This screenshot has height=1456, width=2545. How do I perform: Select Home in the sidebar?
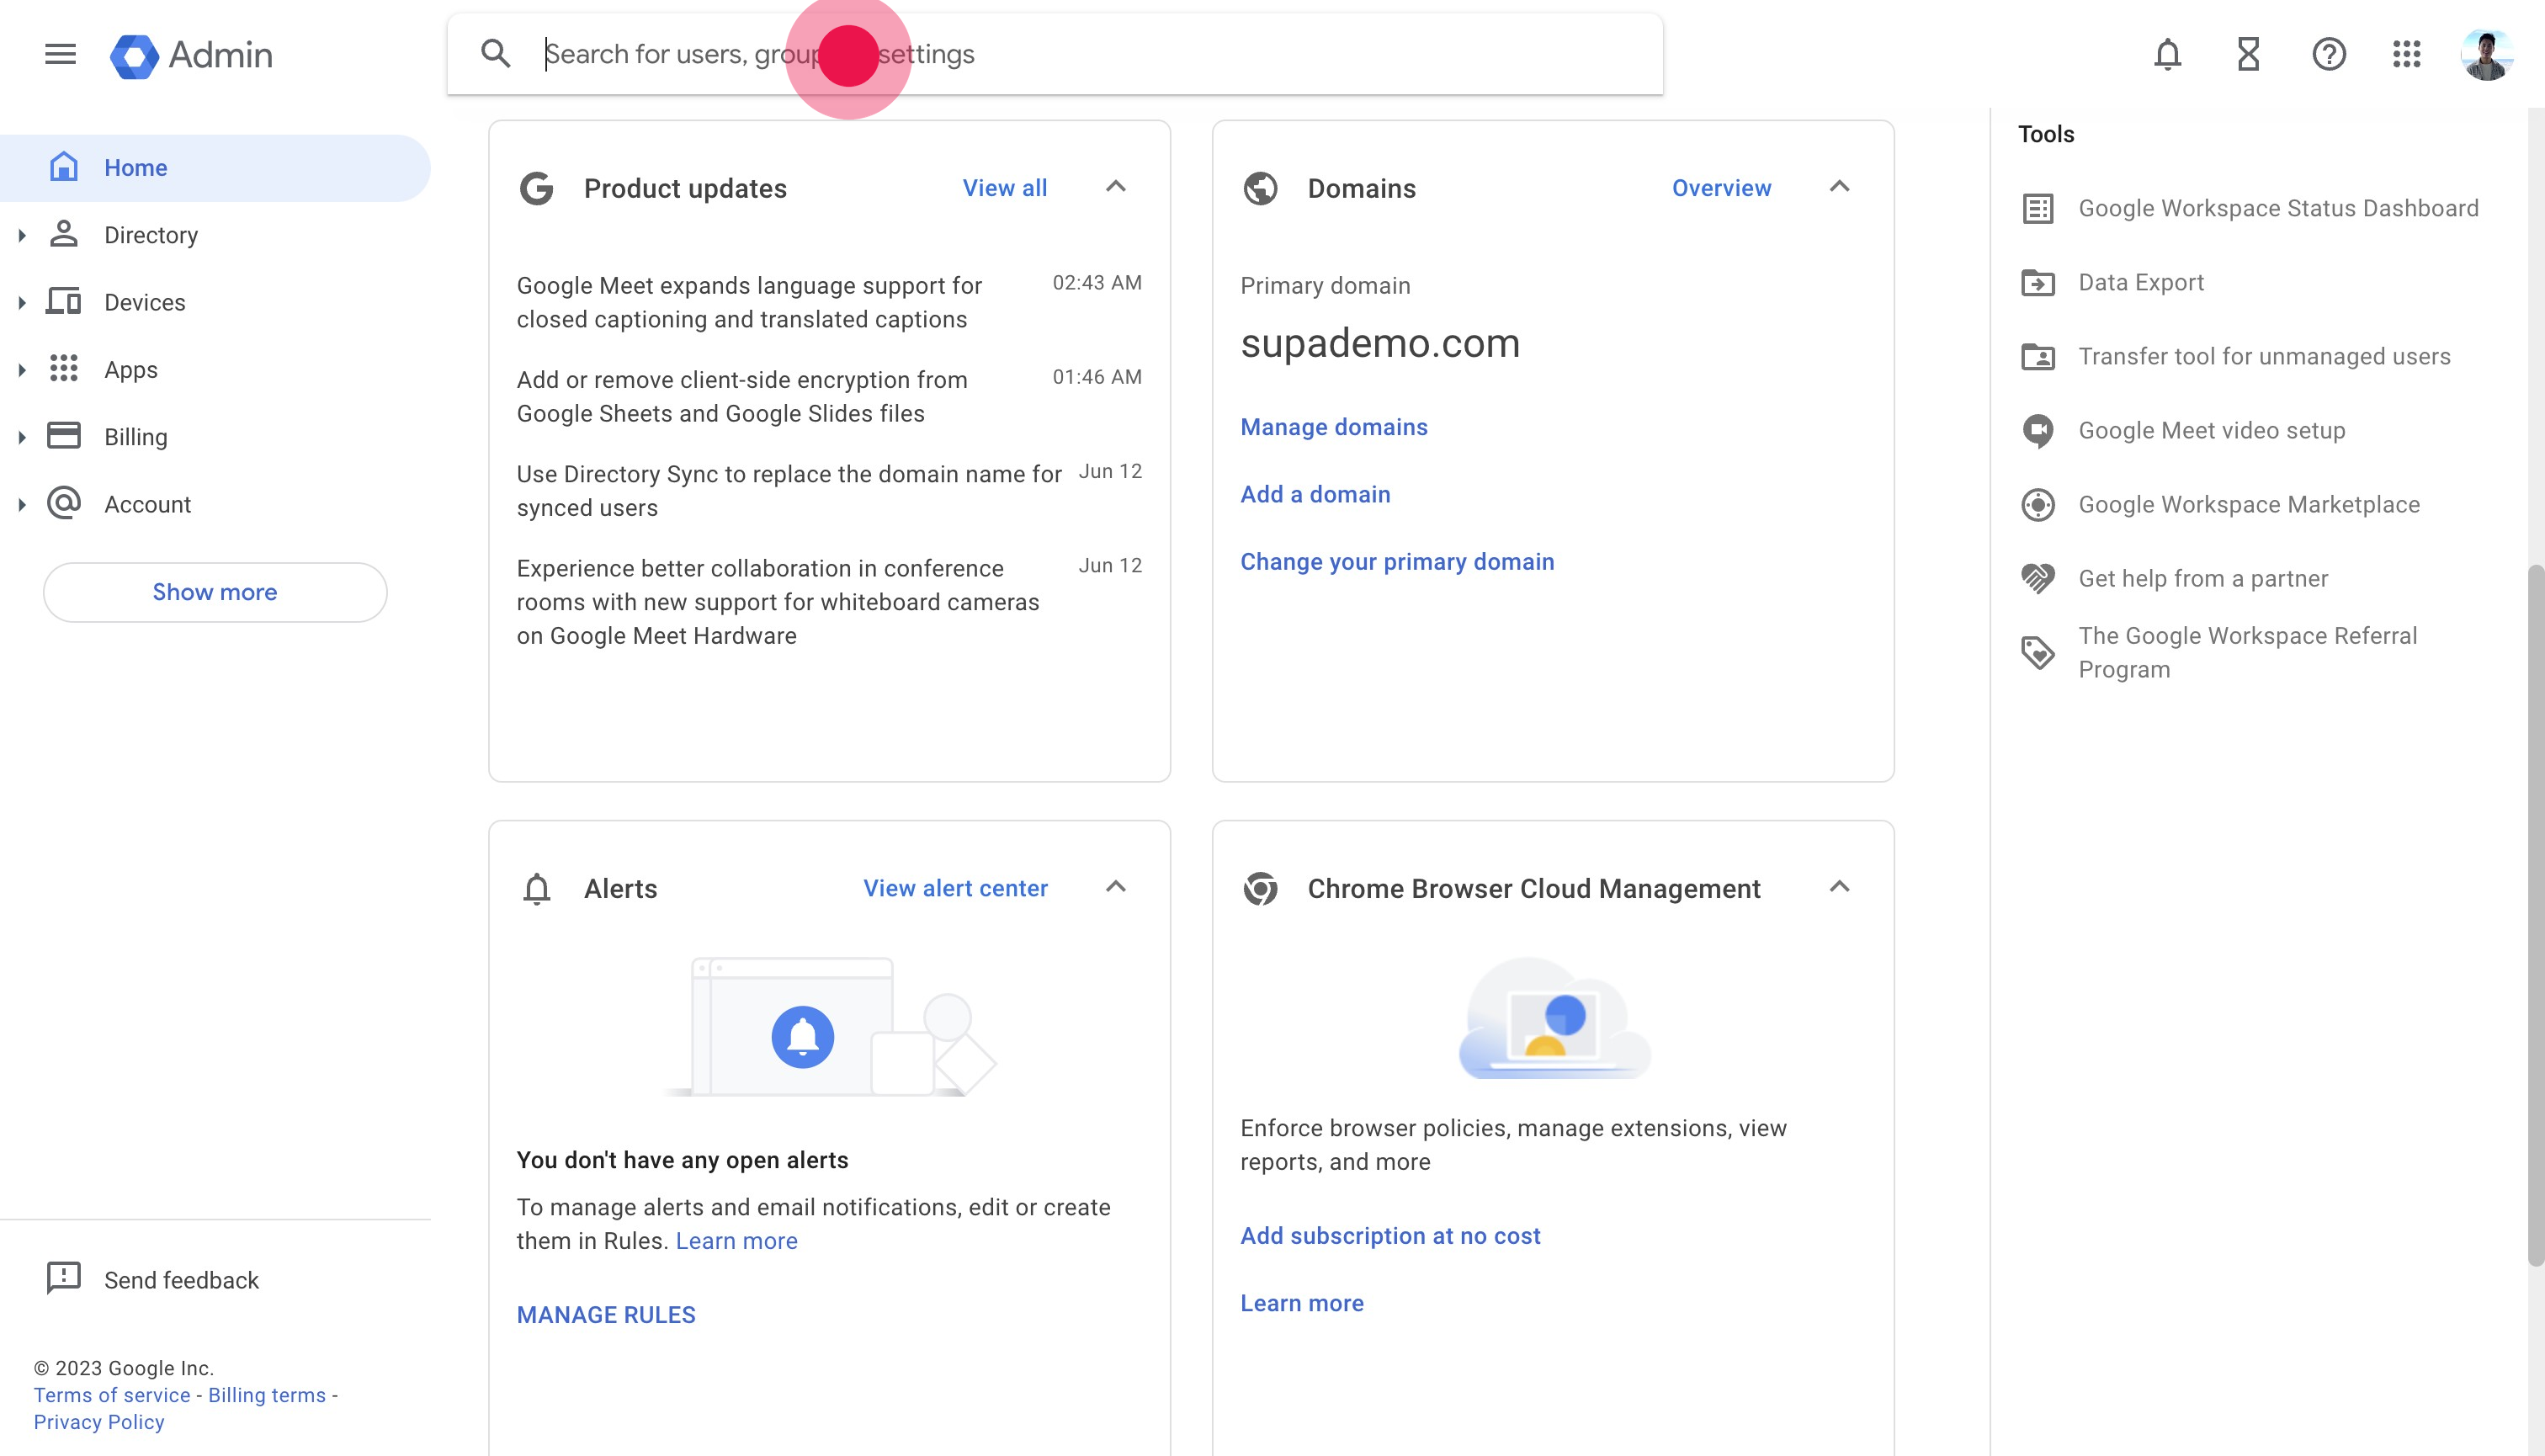215,168
